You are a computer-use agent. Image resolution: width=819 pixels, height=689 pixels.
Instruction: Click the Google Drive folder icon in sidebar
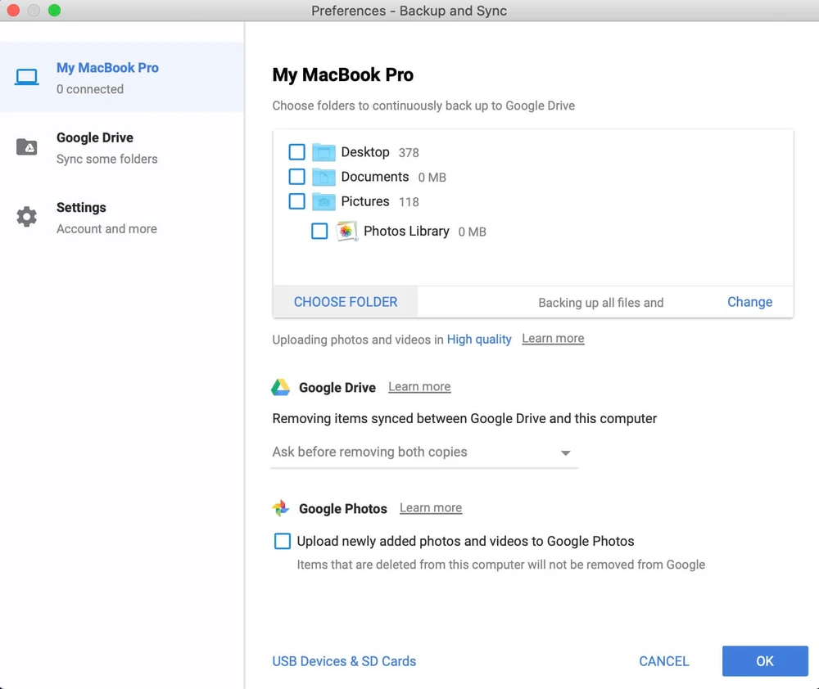tap(27, 147)
